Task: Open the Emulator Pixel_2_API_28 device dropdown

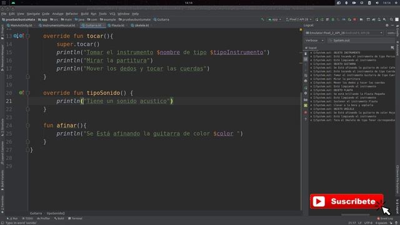Action: (x=344, y=33)
